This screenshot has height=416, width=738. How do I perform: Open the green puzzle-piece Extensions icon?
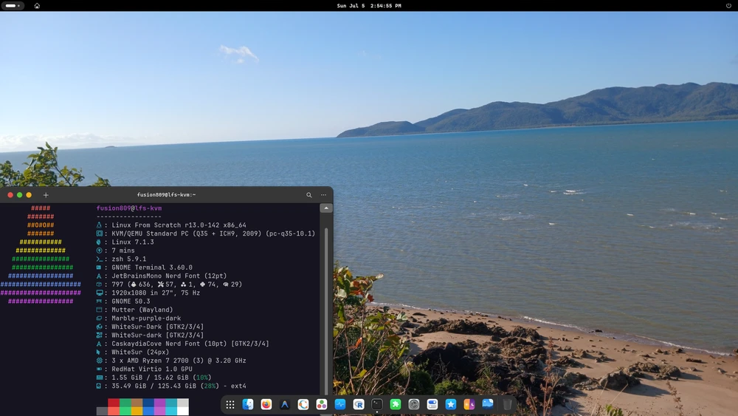396,404
